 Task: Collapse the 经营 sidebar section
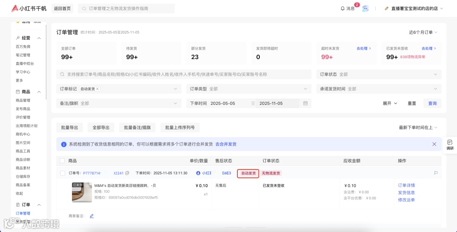(x=39, y=38)
